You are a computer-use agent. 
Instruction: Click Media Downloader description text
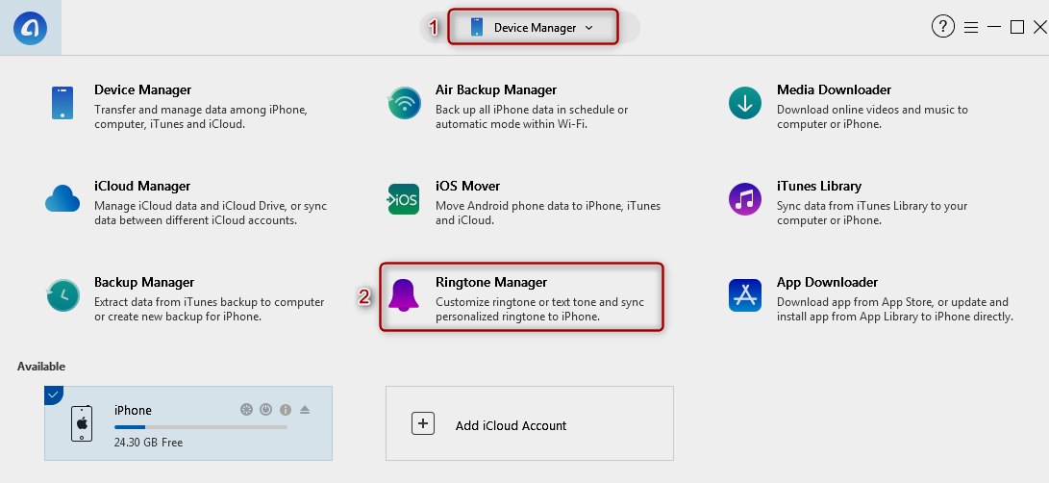872,116
